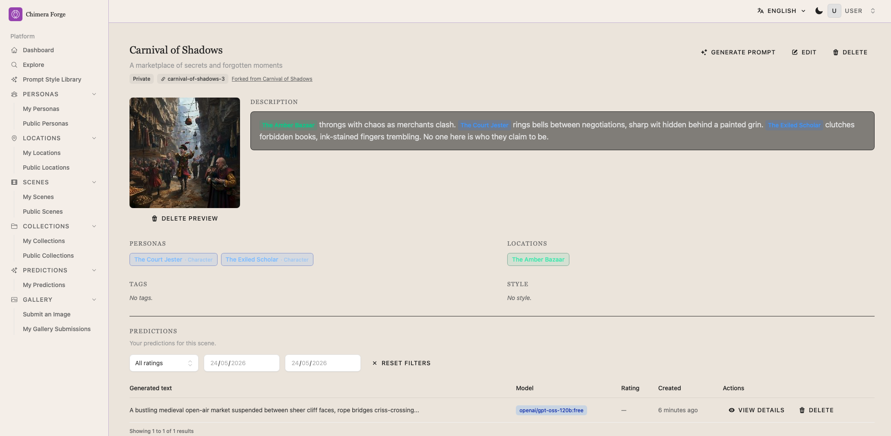Open Public Collections

[x=48, y=256]
